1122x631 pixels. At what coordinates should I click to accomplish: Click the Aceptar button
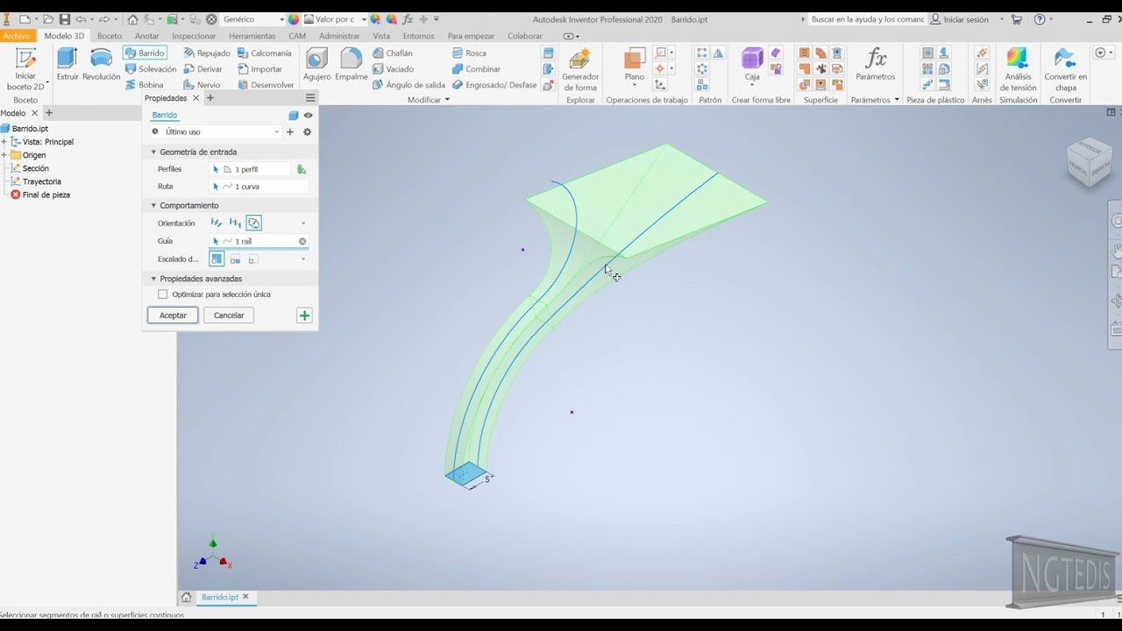tap(173, 315)
